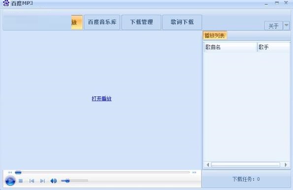
Task: Click the playlist scrollbar right arrow
Action: (286, 165)
